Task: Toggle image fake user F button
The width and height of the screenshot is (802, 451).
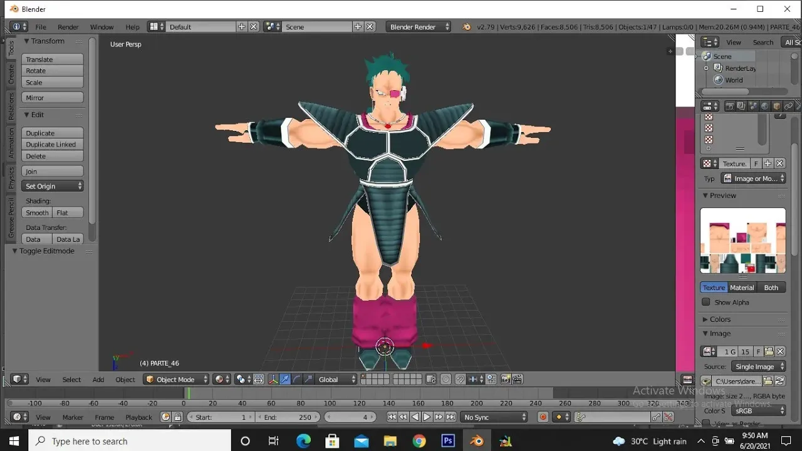Action: click(x=758, y=351)
